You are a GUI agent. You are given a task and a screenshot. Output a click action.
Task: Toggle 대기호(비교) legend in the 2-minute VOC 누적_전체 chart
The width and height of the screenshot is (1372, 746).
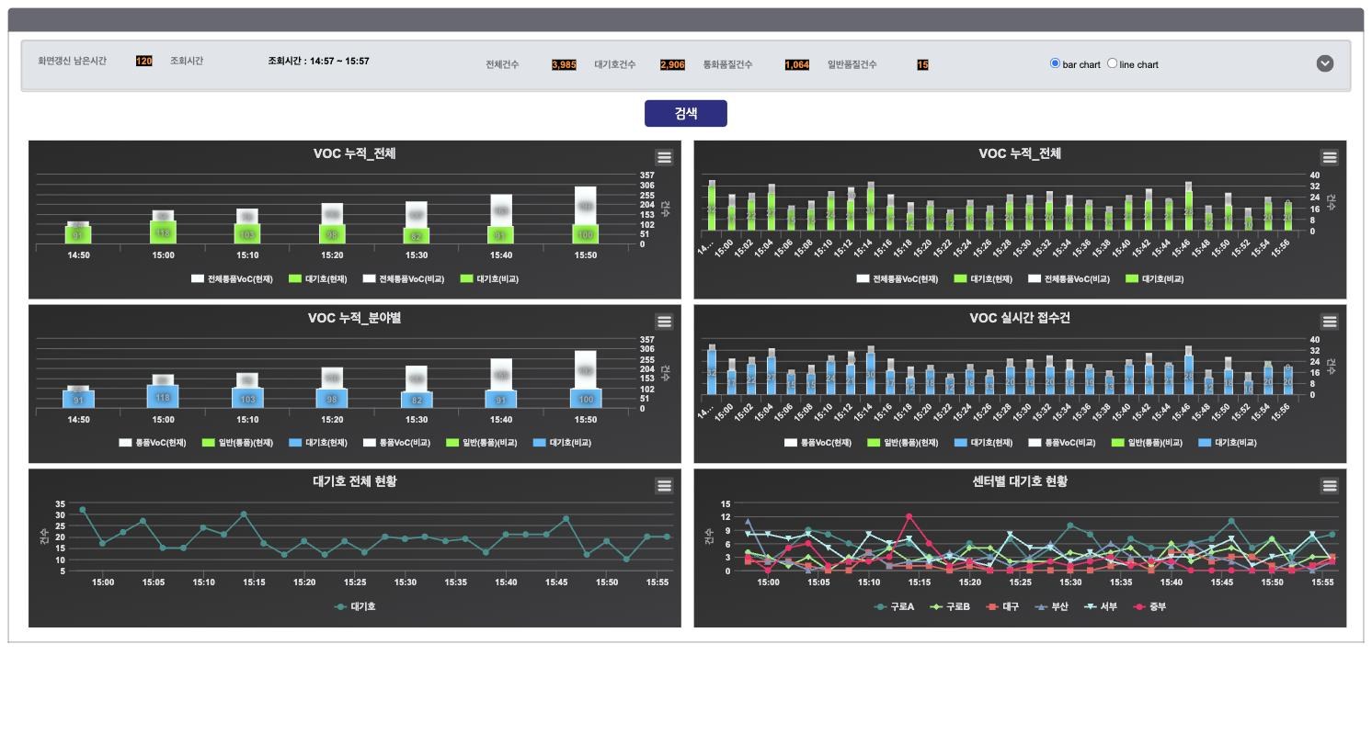[1155, 278]
